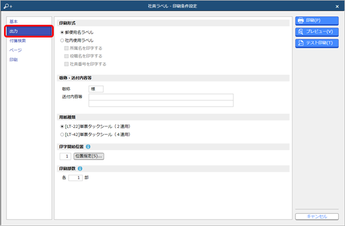The width and height of the screenshot is (345, 226).
Task: Click the 印刷部数 copies field
Action: point(76,178)
